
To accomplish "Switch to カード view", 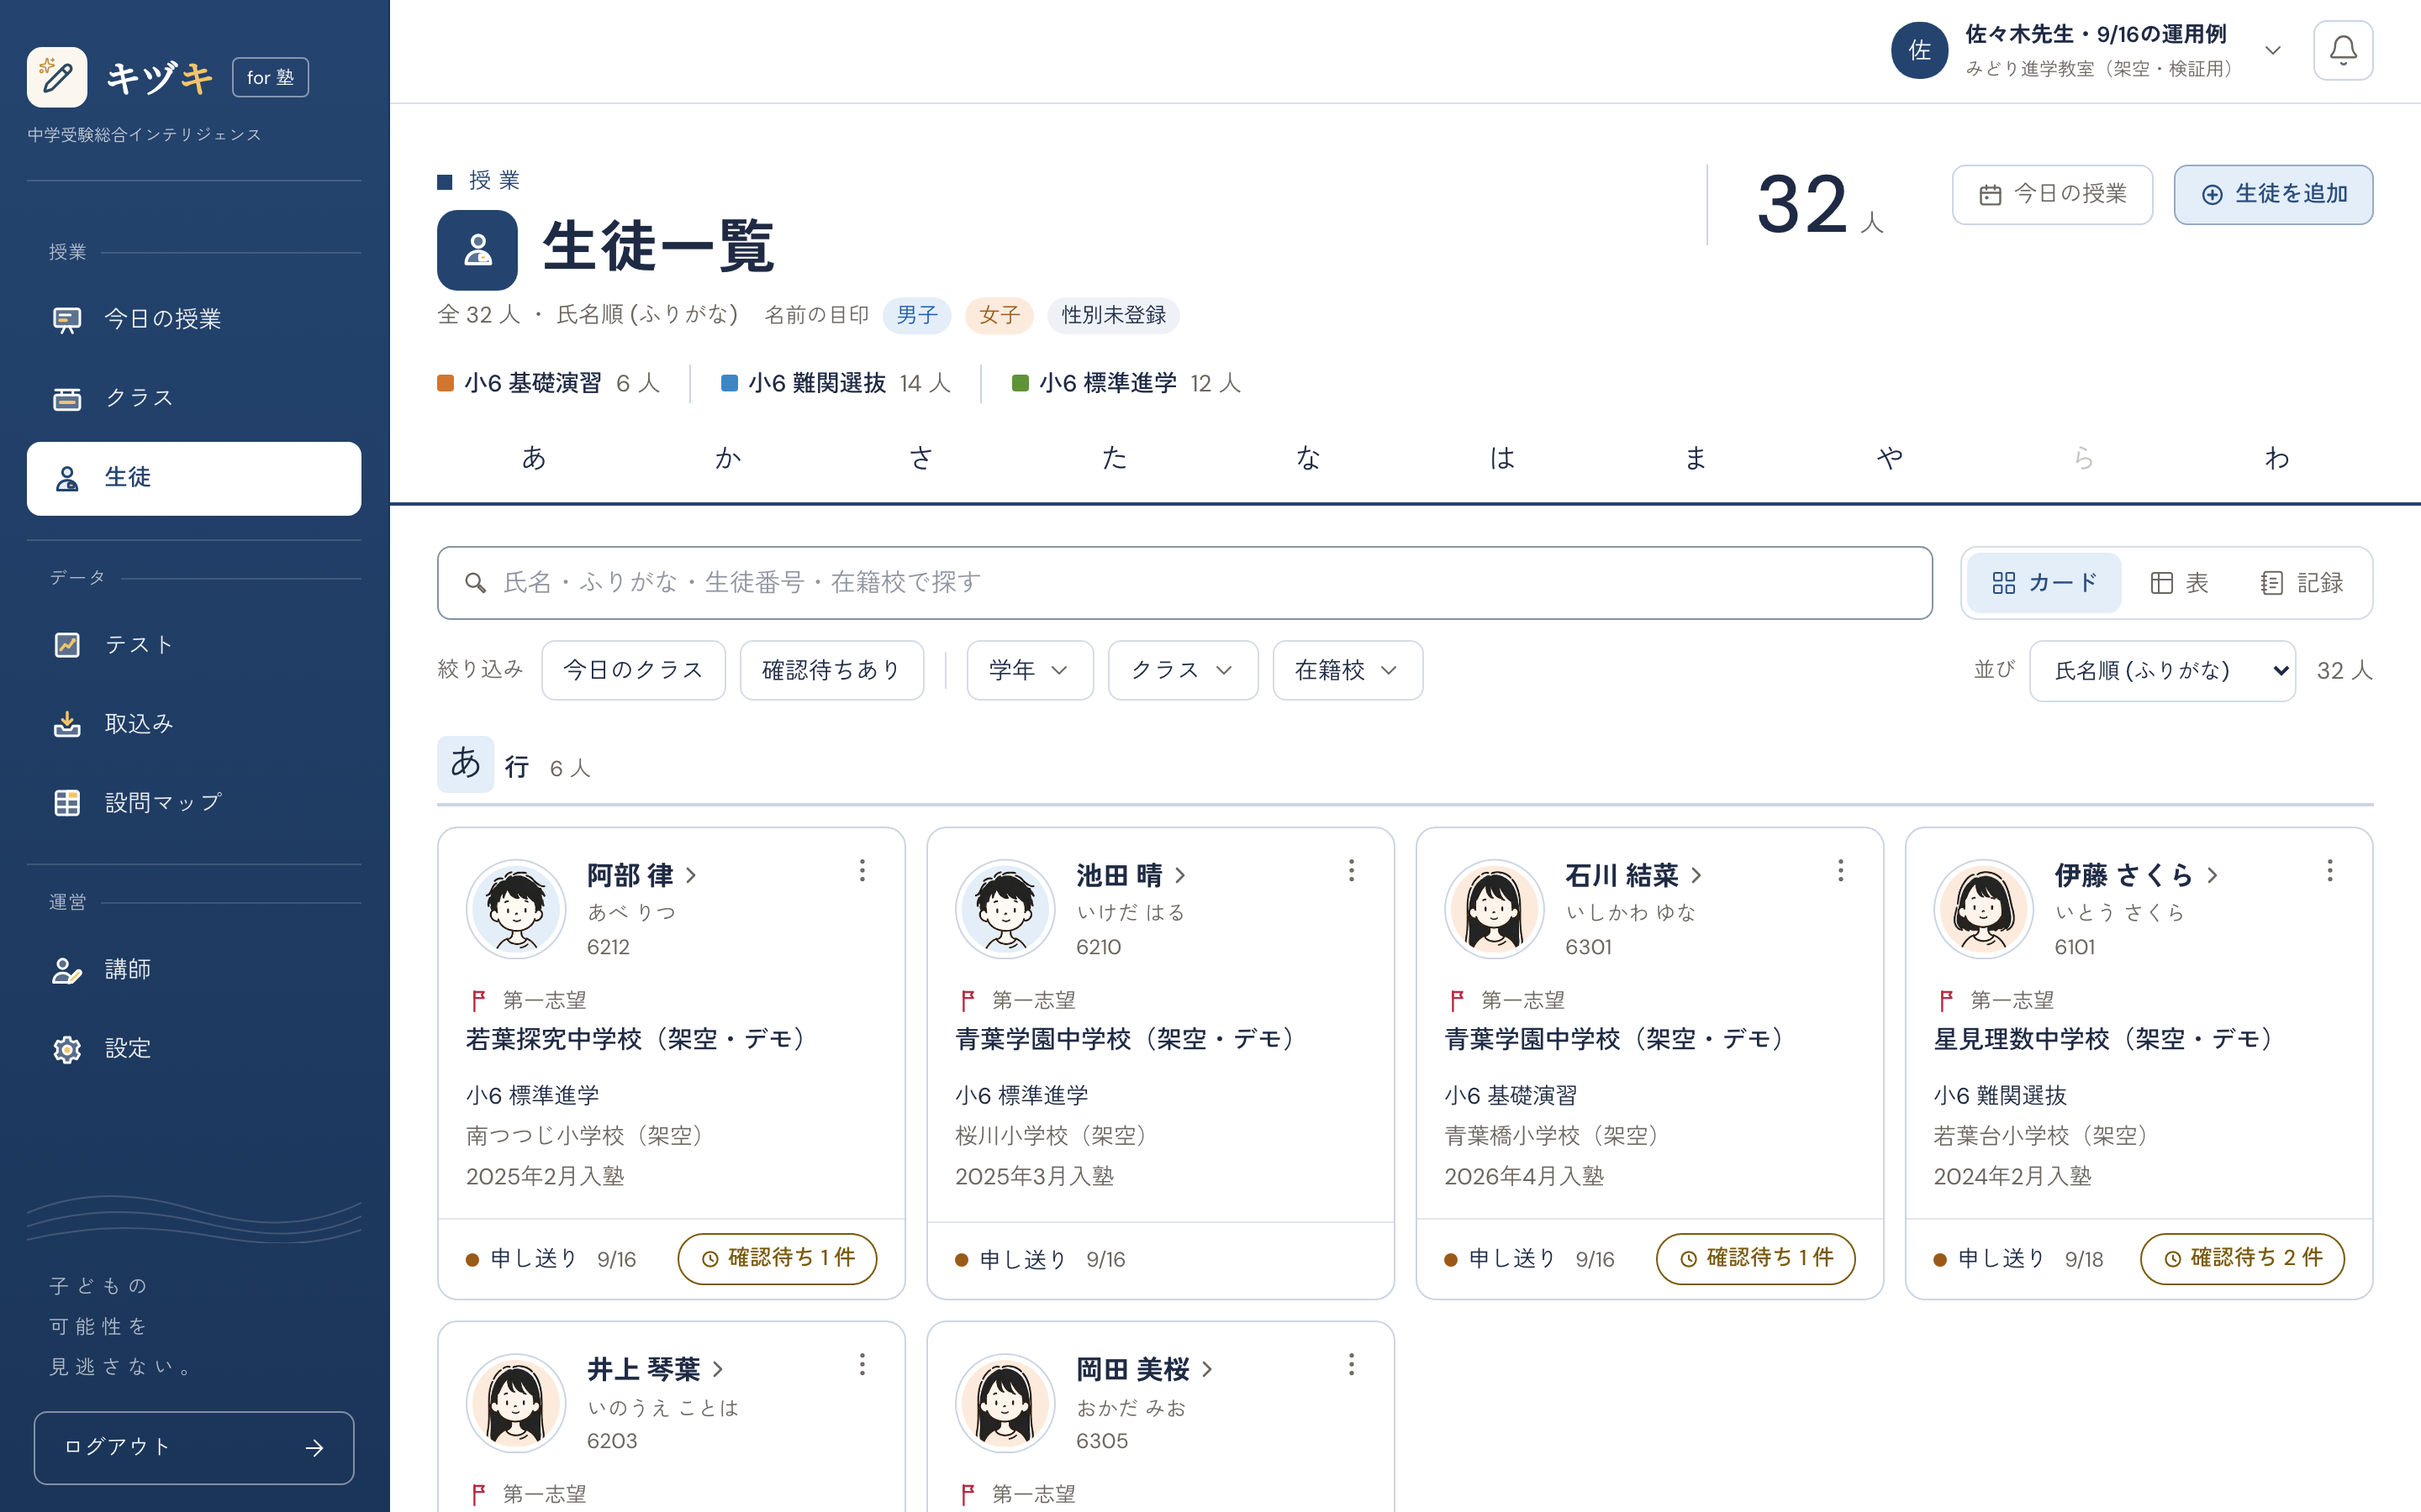I will (x=2043, y=583).
